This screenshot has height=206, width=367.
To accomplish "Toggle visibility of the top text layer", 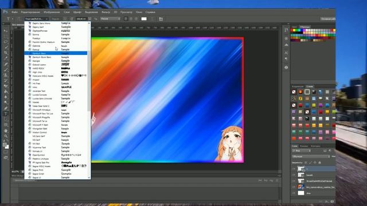I will click(294, 169).
